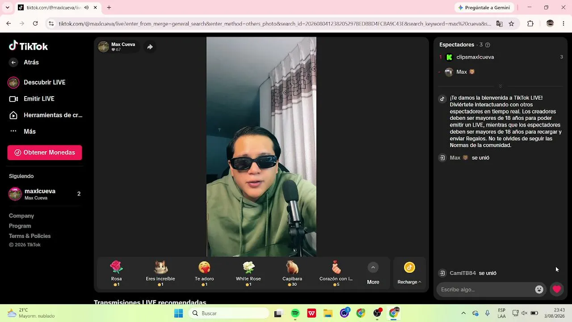Click the Espectadores help icon
The height and width of the screenshot is (322, 572).
point(488,45)
